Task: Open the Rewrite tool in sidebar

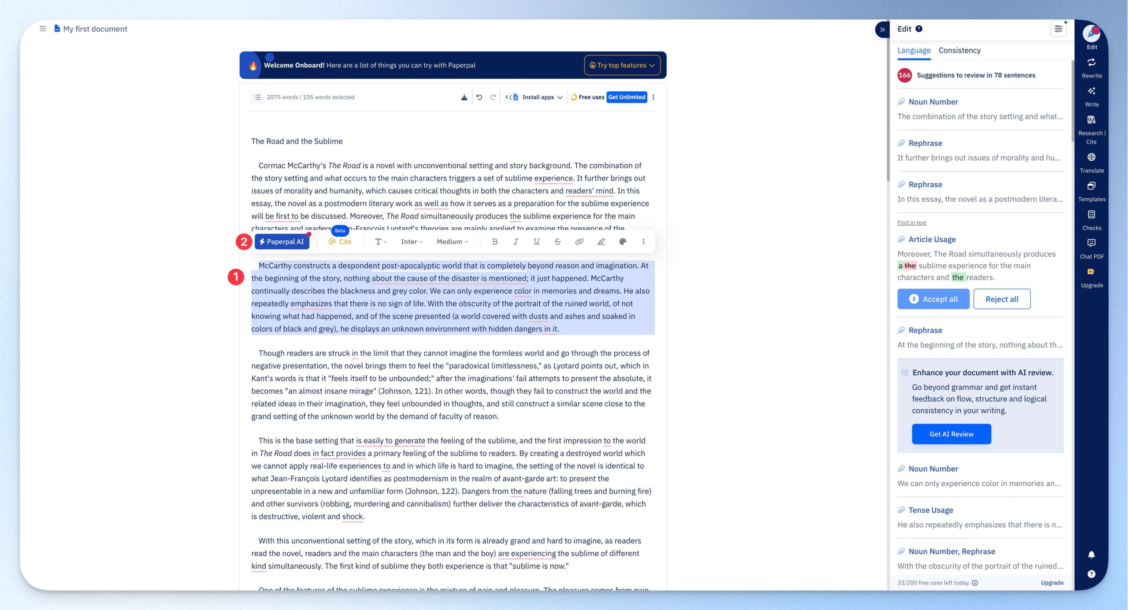Action: click(1091, 68)
